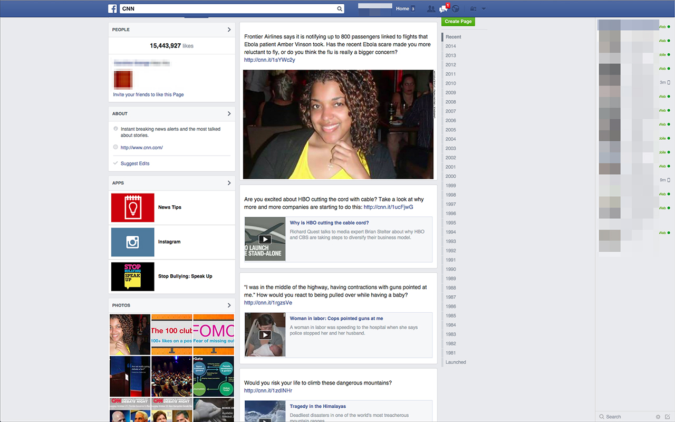The width and height of the screenshot is (675, 422).
Task: Open the http://cnn.it/1sYWc2y link
Action: point(269,60)
